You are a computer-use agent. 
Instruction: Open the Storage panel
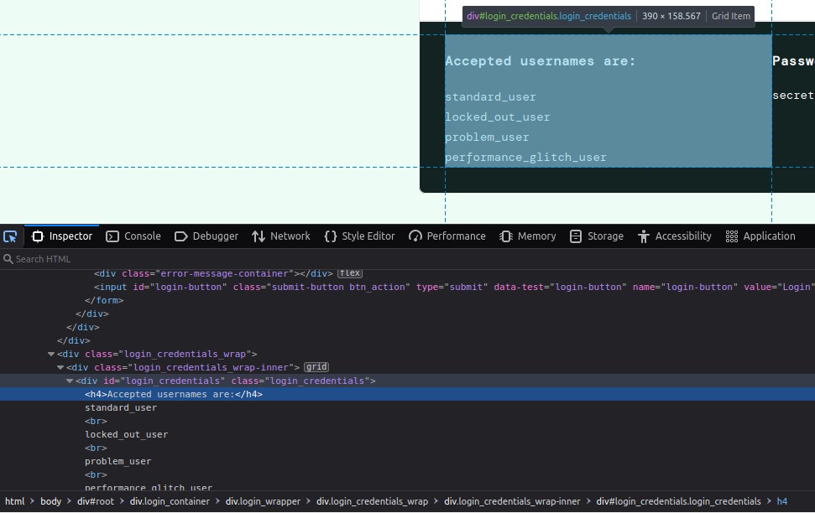pos(597,236)
